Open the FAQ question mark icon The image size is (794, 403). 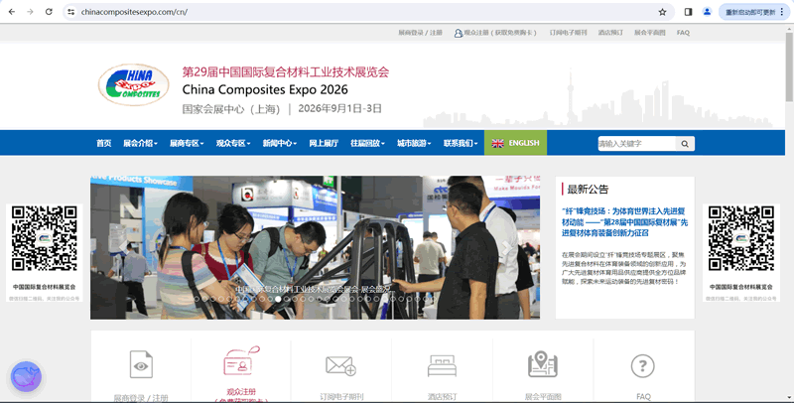(642, 365)
